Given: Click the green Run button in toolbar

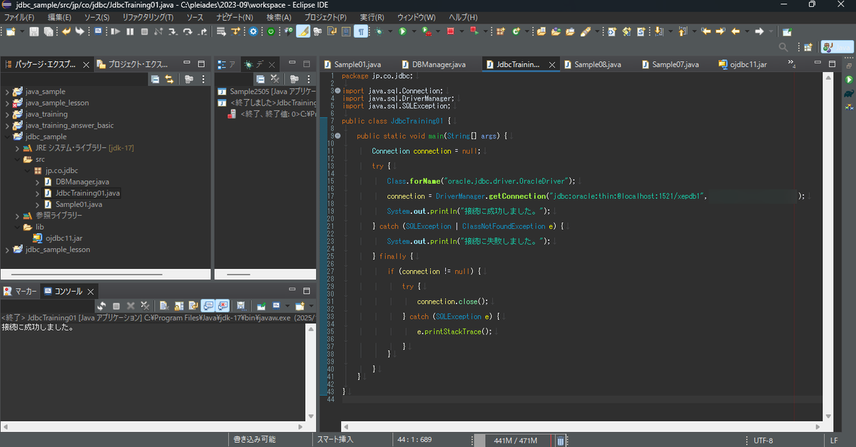Looking at the screenshot, I should tap(402, 31).
